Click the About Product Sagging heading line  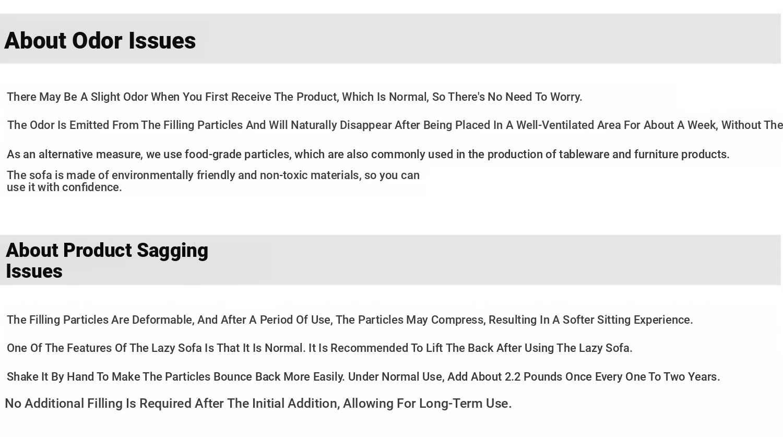(x=107, y=250)
